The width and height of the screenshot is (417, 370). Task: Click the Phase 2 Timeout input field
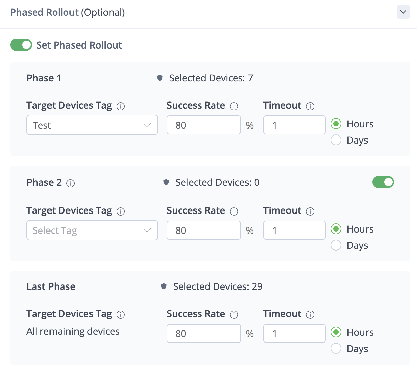pyautogui.click(x=294, y=230)
